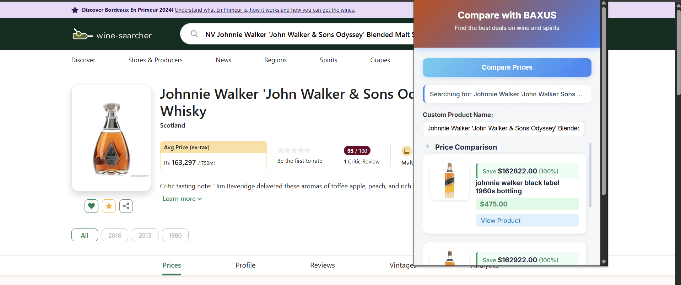This screenshot has height=285, width=681.
Task: Select the 2016 vintage filter
Action: [x=115, y=235]
